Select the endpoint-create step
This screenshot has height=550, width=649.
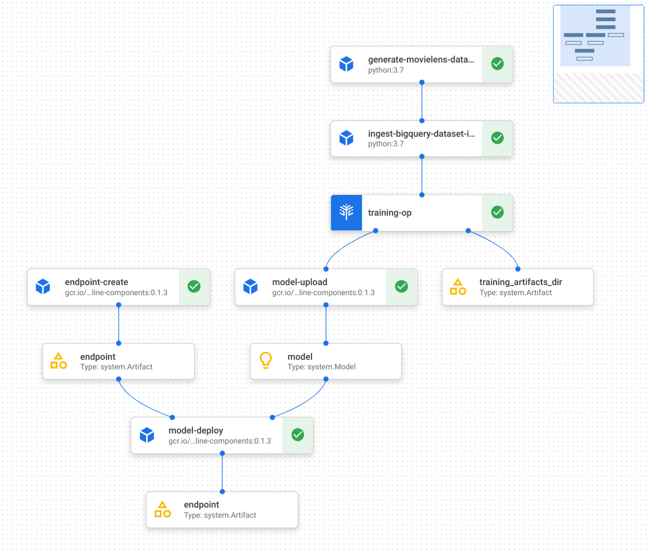pyautogui.click(x=119, y=287)
